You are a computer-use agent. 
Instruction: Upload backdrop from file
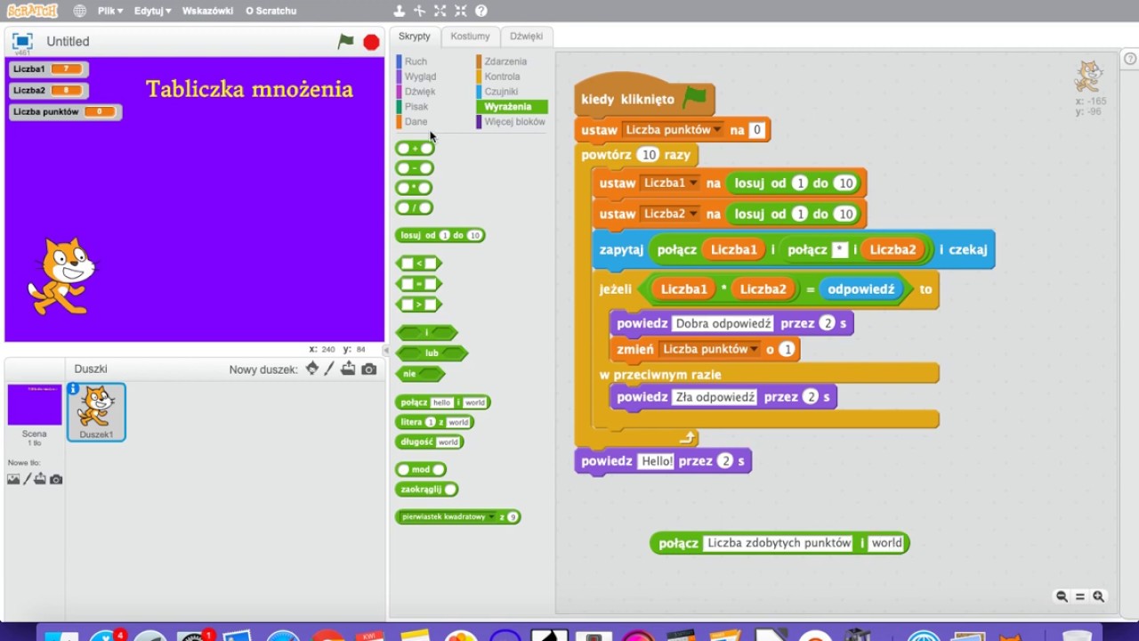tap(41, 479)
